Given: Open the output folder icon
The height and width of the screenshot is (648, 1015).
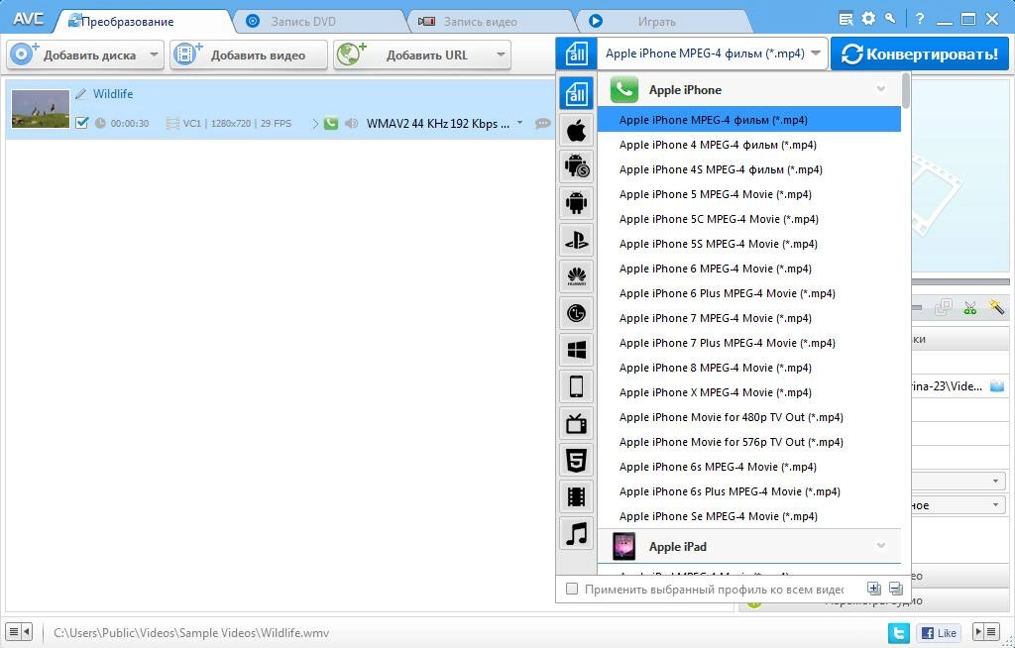Looking at the screenshot, I should coord(997,386).
